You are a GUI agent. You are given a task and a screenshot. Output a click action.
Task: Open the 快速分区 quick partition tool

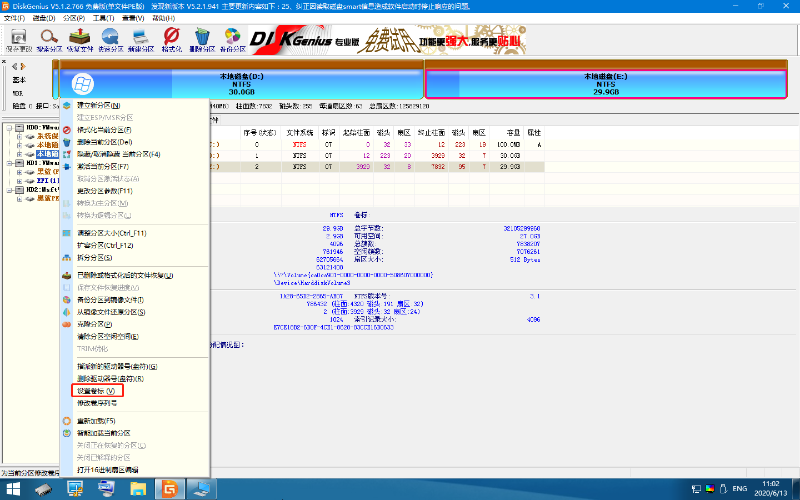(111, 40)
